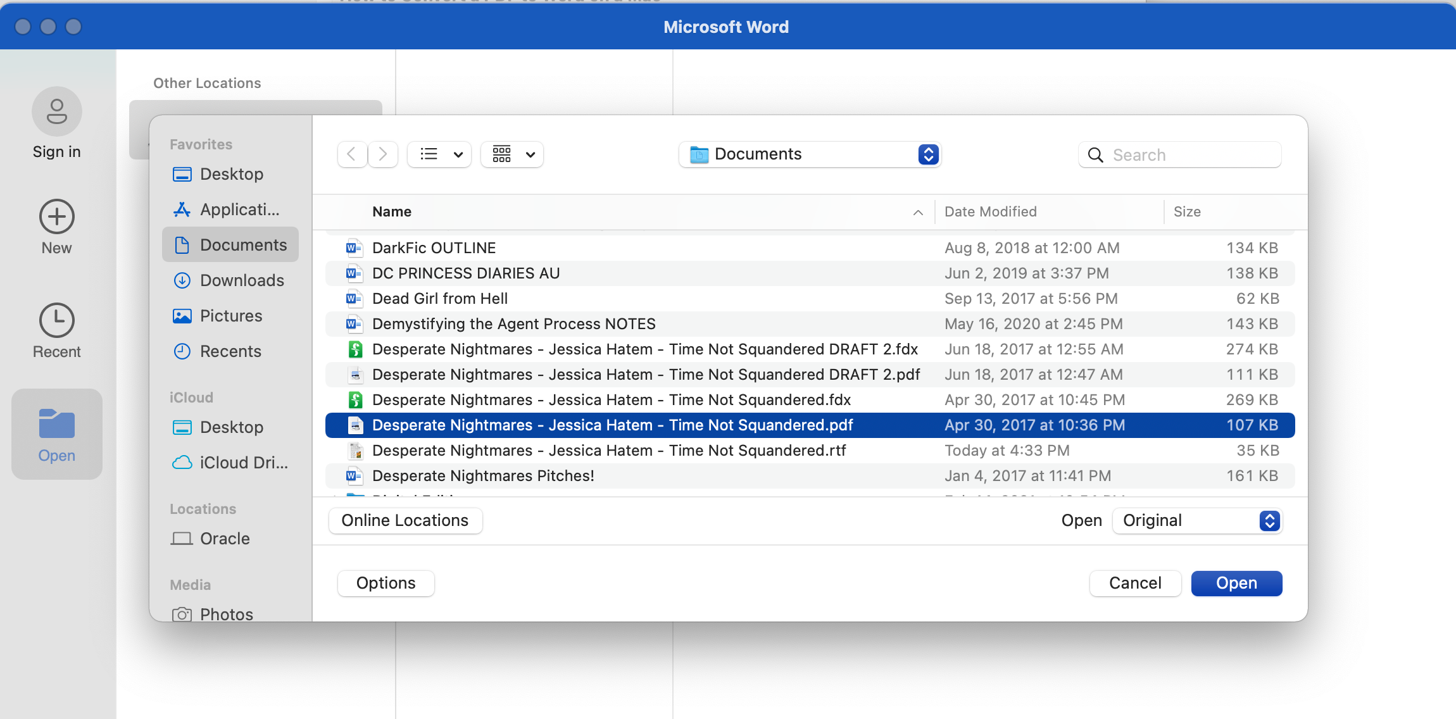Click the Desktop icon under Favorites
Screen dimensions: 1456x719
[x=231, y=173]
